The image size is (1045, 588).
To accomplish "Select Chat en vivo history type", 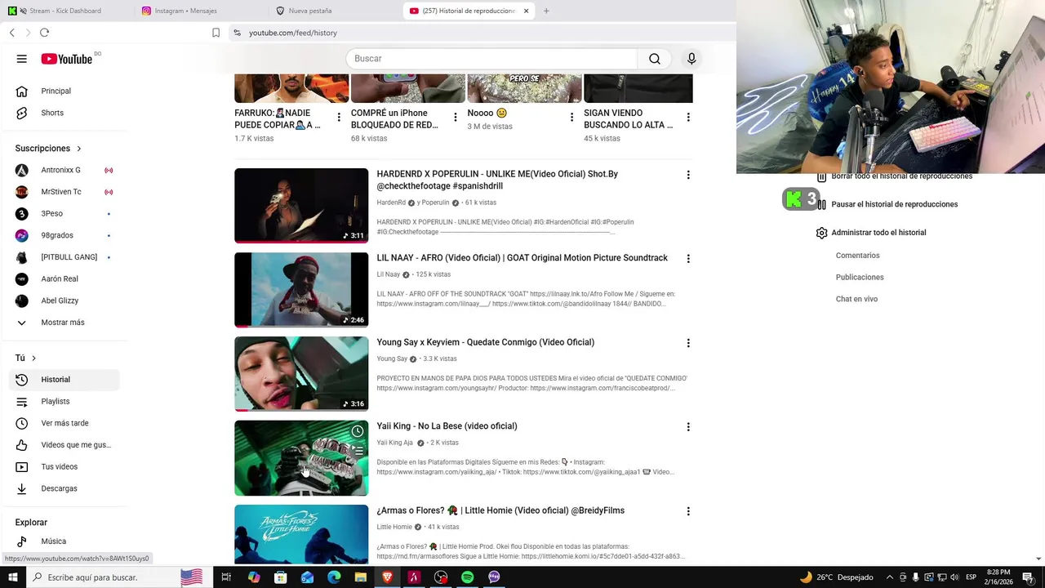I will (x=856, y=299).
